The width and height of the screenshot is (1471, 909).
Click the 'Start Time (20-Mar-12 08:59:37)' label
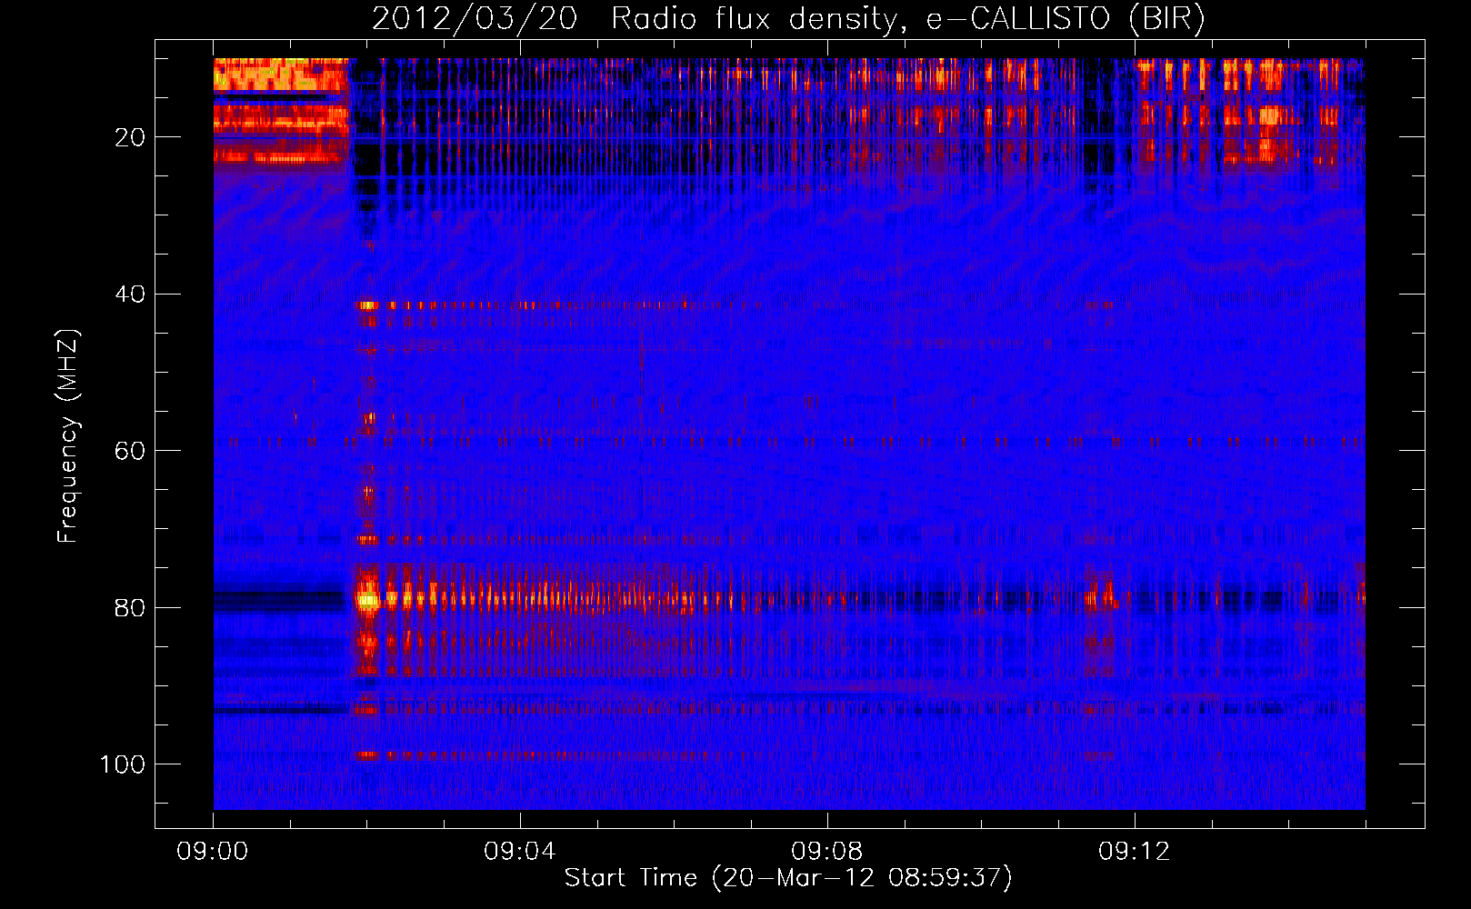tap(788, 878)
